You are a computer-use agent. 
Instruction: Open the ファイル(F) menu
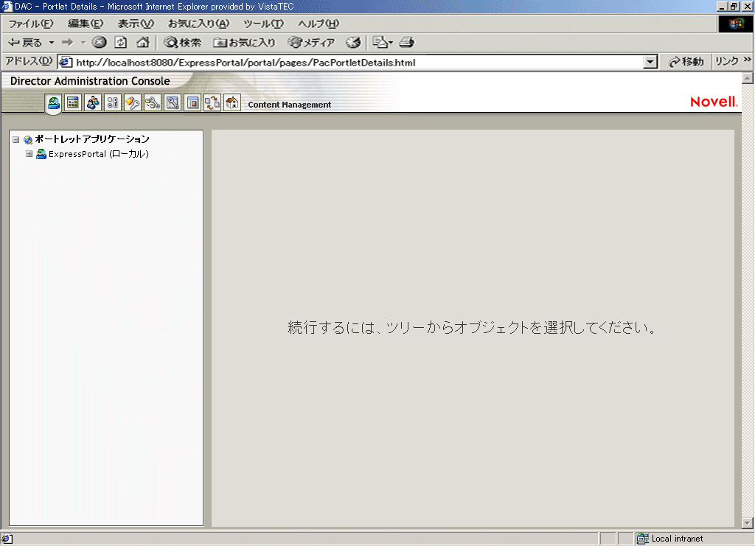coord(31,24)
